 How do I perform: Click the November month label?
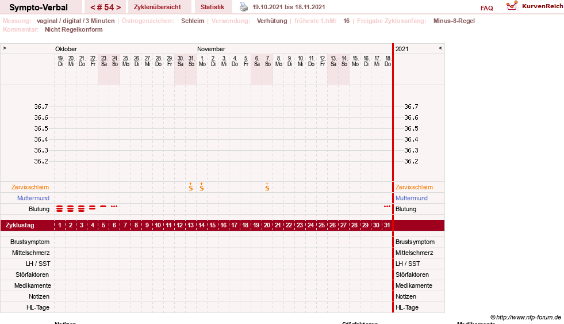click(x=211, y=49)
